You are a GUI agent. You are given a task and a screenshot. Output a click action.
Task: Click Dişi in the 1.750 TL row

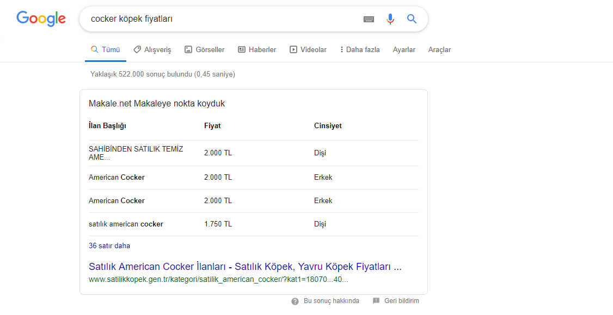(320, 224)
